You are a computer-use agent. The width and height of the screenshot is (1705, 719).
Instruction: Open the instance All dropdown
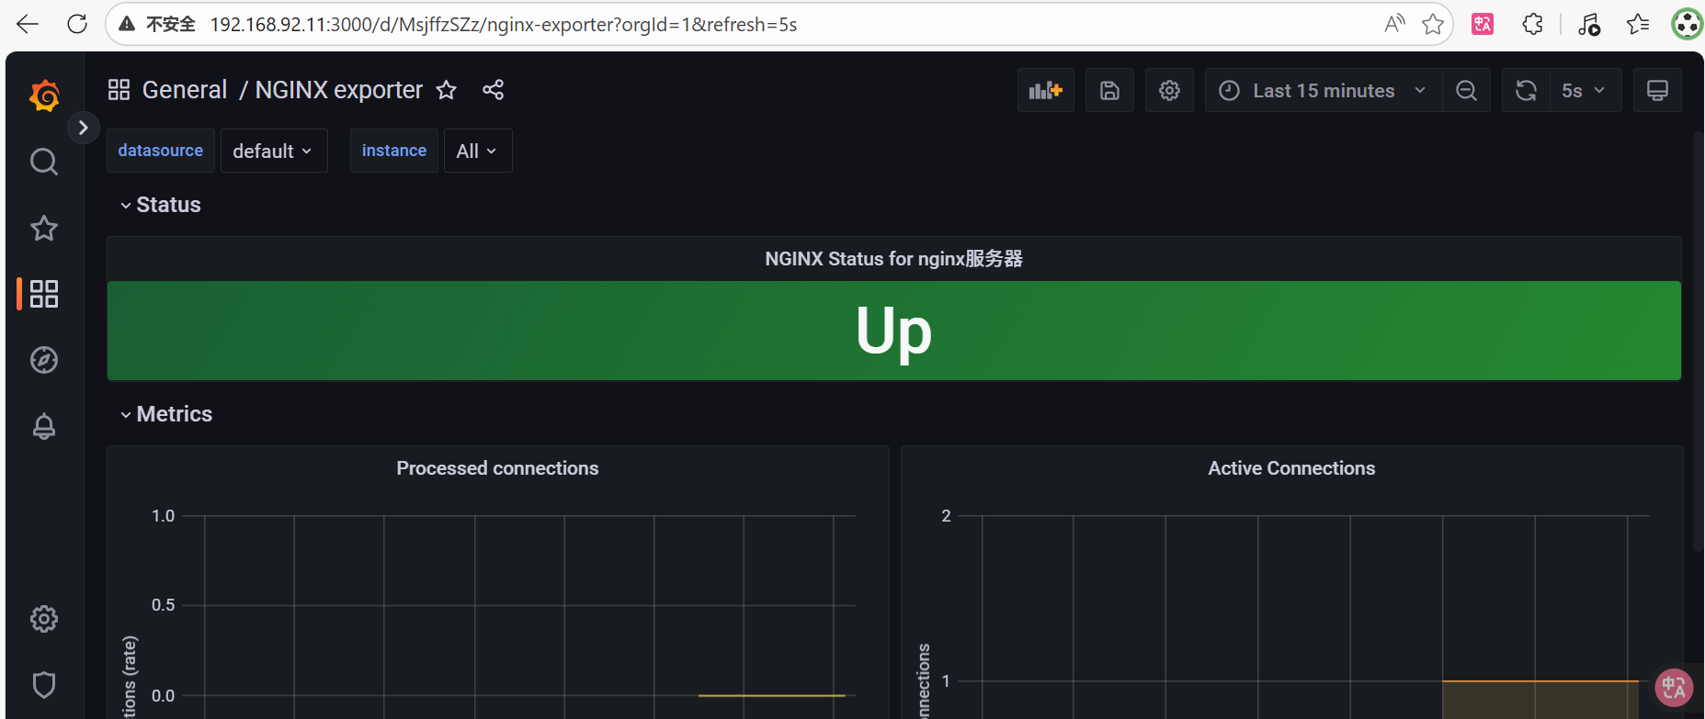pos(478,151)
